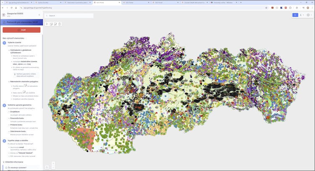The height and width of the screenshot is (171, 315).
Task: Open the user account dropdown
Action: [302, 15]
